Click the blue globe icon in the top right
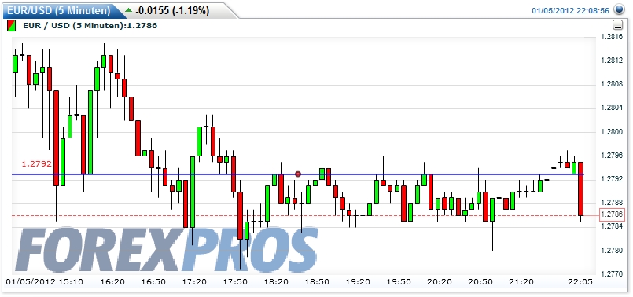The height and width of the screenshot is (297, 633). coord(619,9)
